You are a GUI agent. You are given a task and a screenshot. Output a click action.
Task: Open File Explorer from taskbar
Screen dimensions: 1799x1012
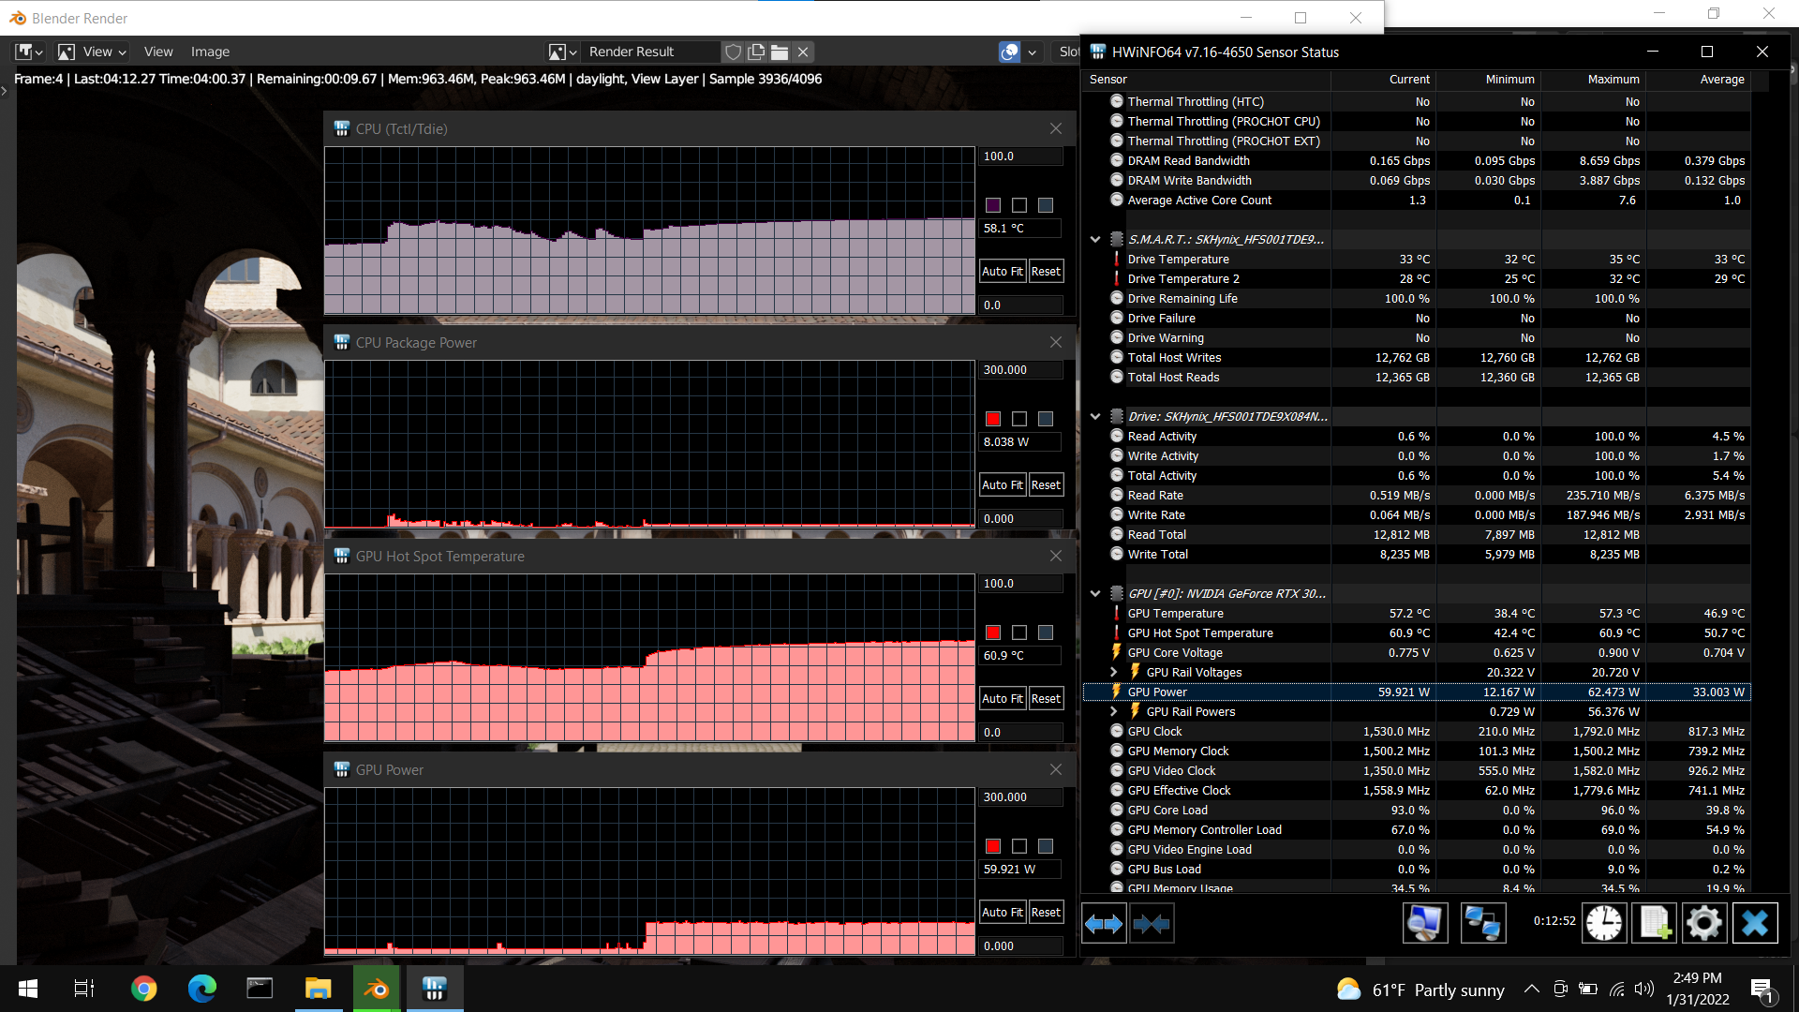[x=318, y=989]
